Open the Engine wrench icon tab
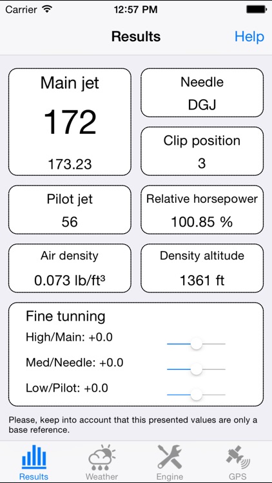 pos(170,457)
